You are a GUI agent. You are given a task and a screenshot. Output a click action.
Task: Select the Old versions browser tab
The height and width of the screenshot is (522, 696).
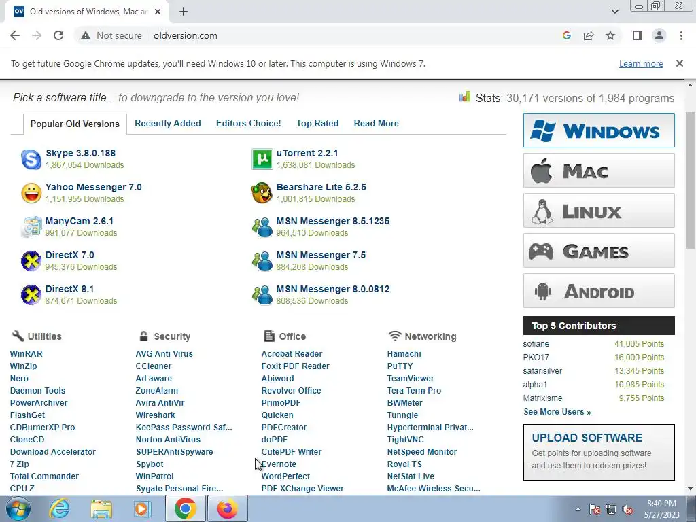[88, 12]
